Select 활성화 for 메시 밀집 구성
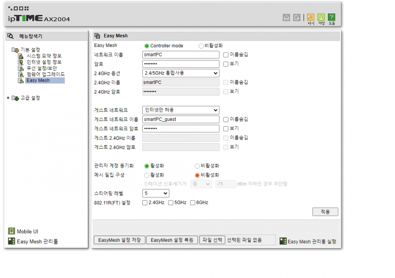The height and width of the screenshot is (278, 395). click(x=146, y=175)
